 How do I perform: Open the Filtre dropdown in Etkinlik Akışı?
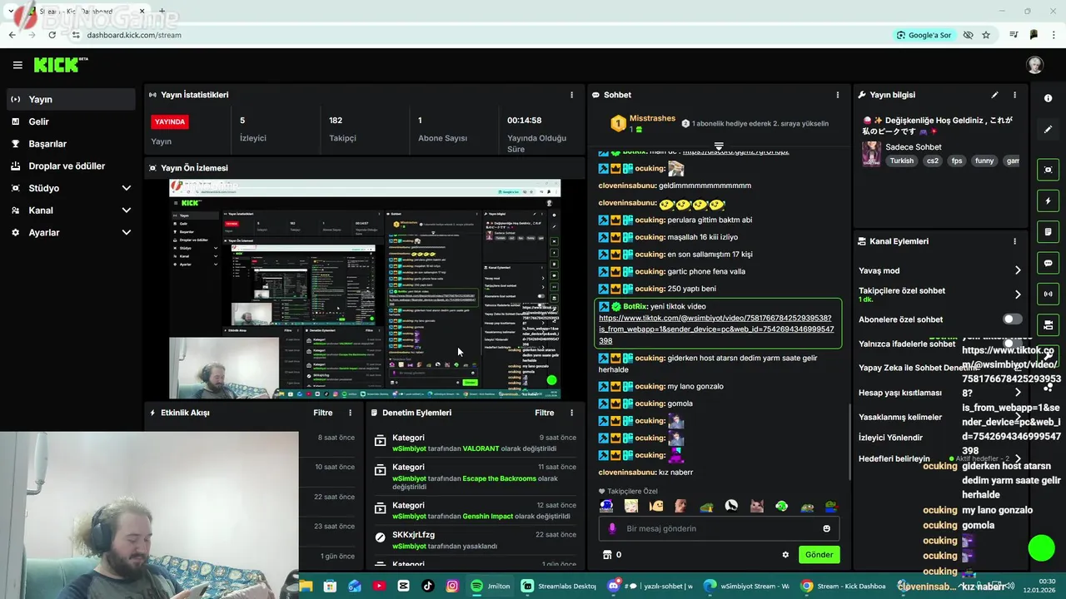[x=322, y=413]
